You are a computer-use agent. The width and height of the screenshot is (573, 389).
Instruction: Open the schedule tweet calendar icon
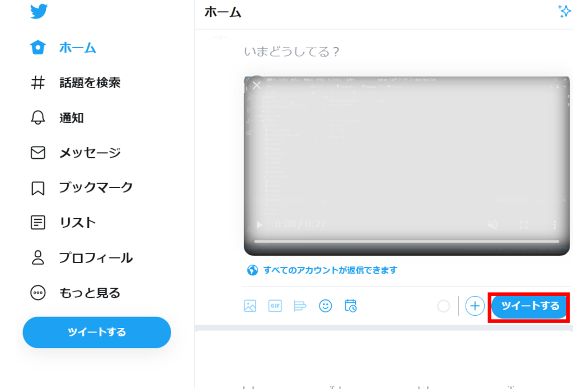click(x=350, y=306)
